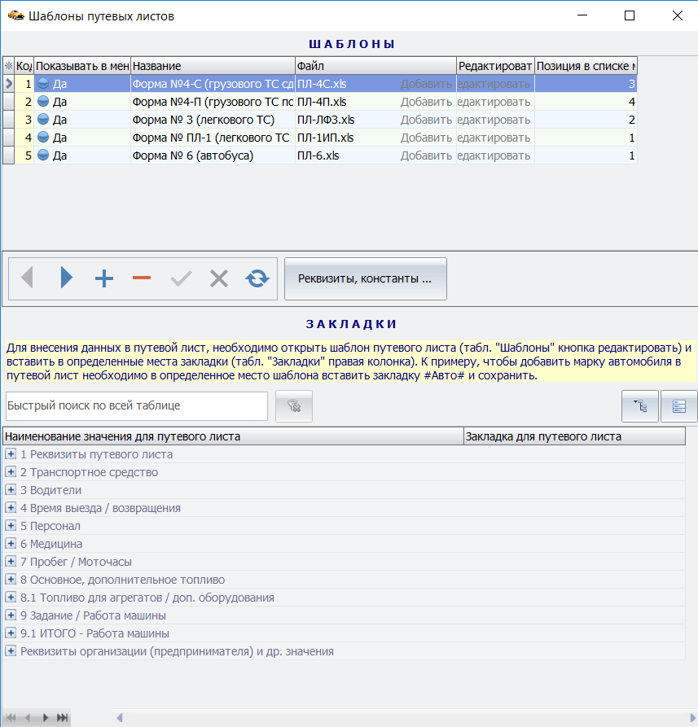The height and width of the screenshot is (727, 698).
Task: Minimize the Шаблоны путевых листов window
Action: pos(582,15)
